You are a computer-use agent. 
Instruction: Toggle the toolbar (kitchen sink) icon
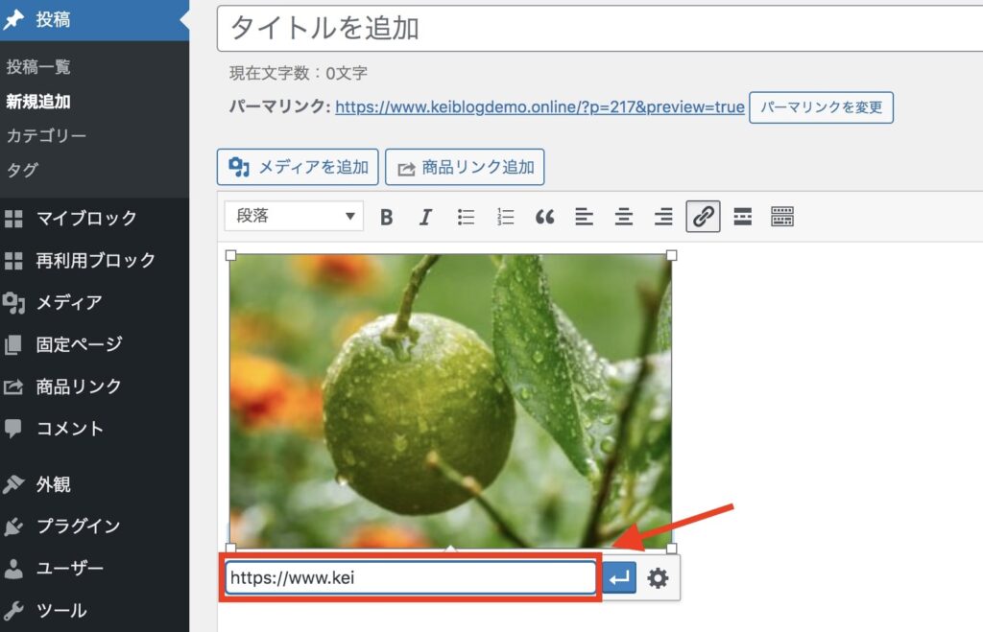781,217
